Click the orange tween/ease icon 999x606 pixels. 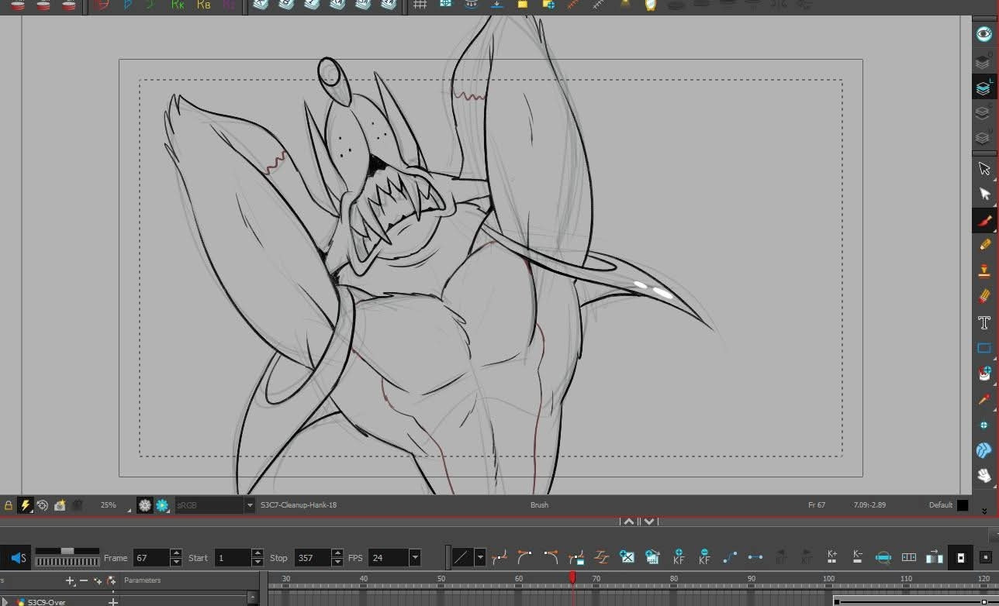[601, 556]
